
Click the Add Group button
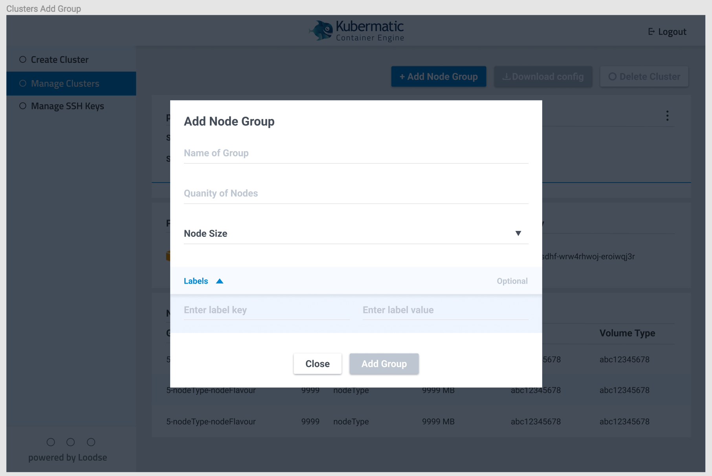click(384, 364)
